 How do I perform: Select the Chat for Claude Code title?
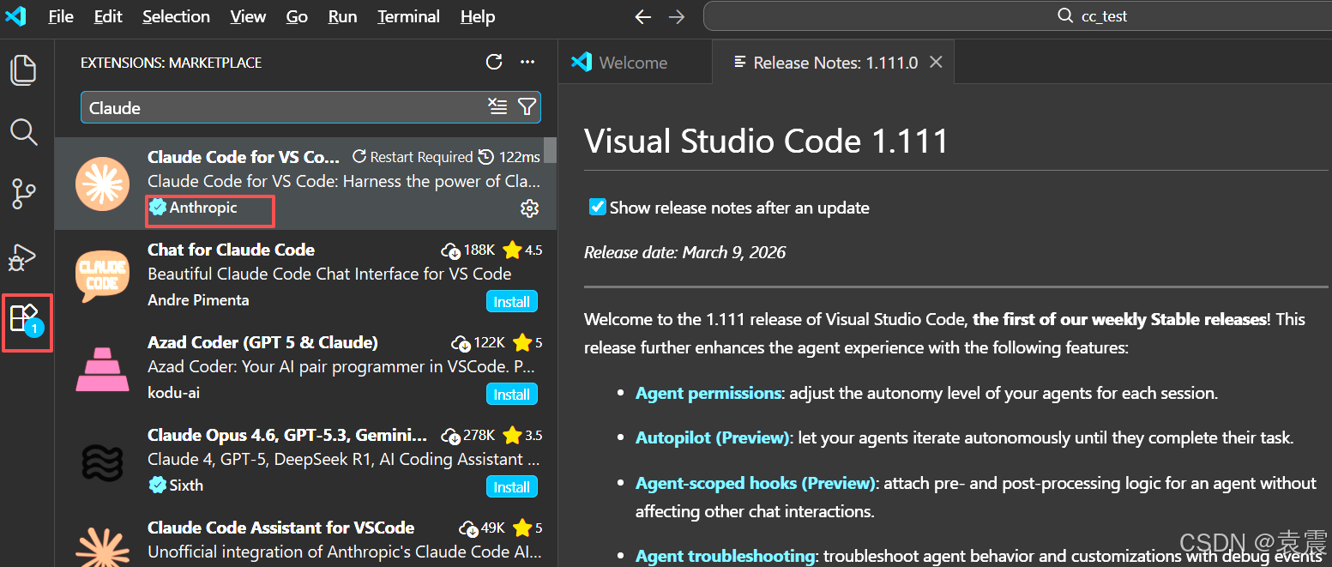231,250
